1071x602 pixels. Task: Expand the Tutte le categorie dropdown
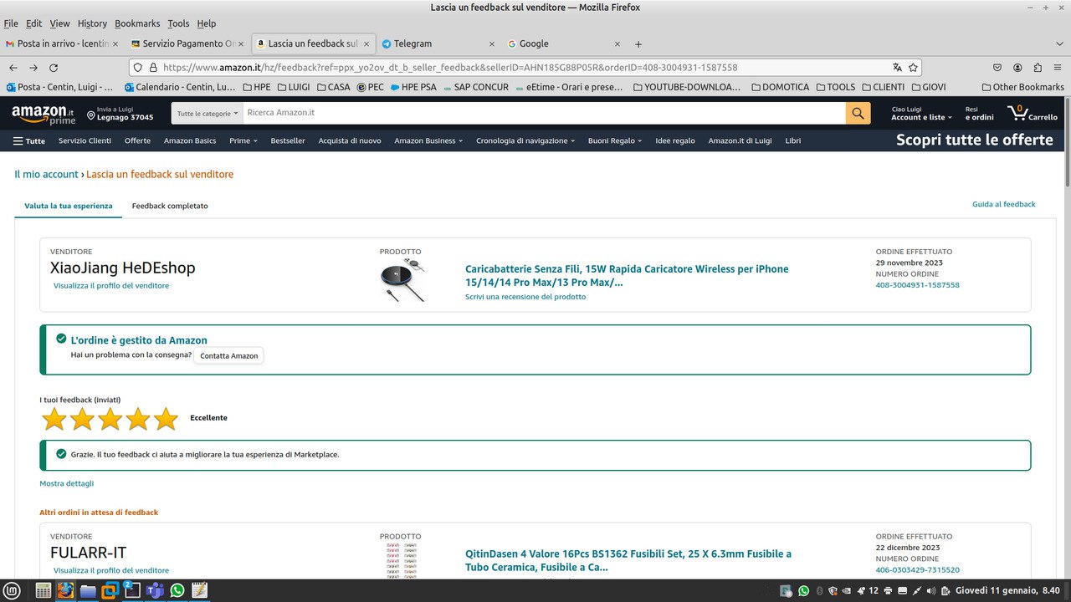pos(208,113)
